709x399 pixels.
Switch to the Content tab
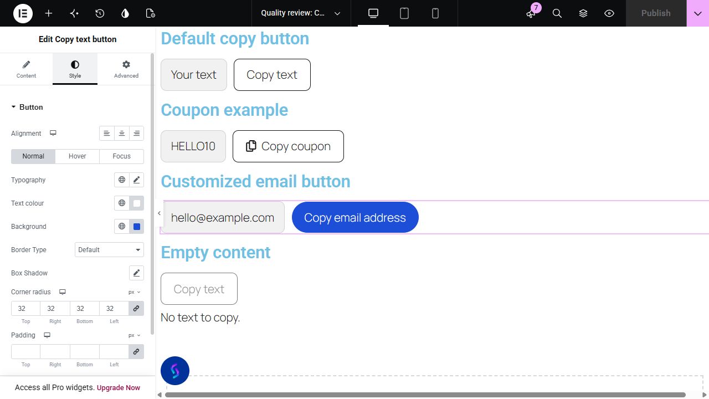[26, 69]
